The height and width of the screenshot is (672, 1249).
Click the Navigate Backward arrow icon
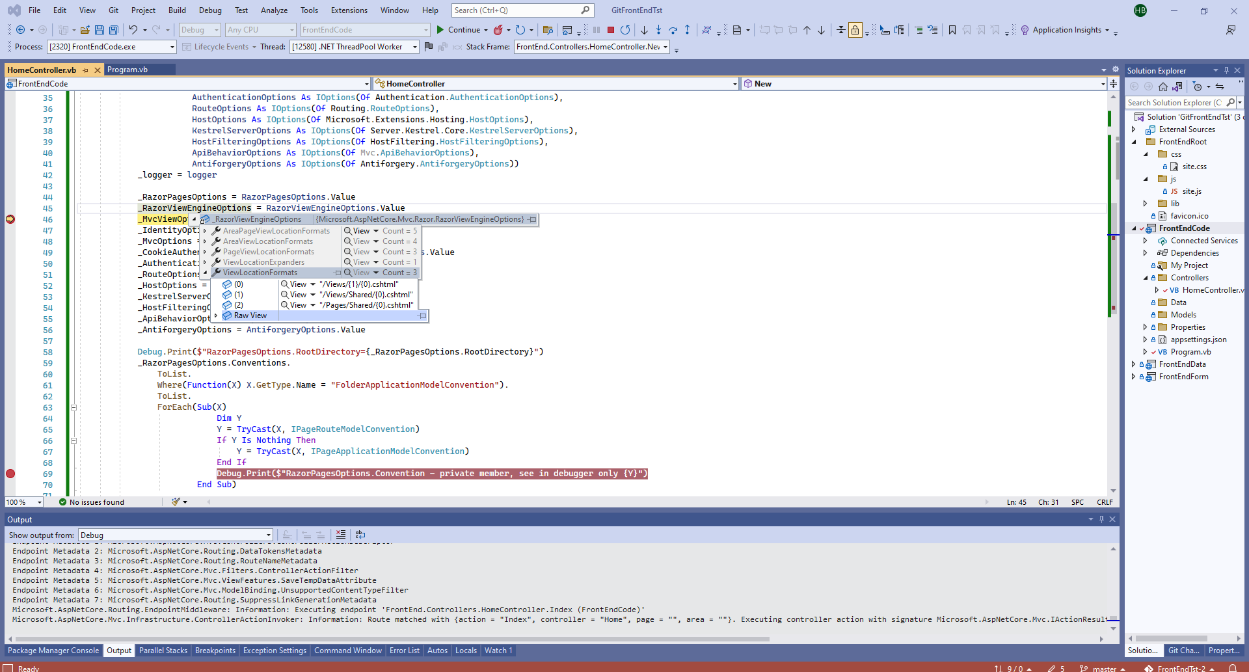pyautogui.click(x=20, y=30)
